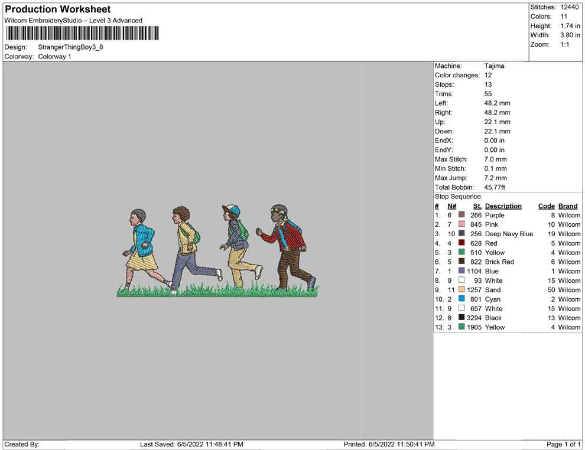Click the Up measurement 22.1 mm

tap(498, 122)
